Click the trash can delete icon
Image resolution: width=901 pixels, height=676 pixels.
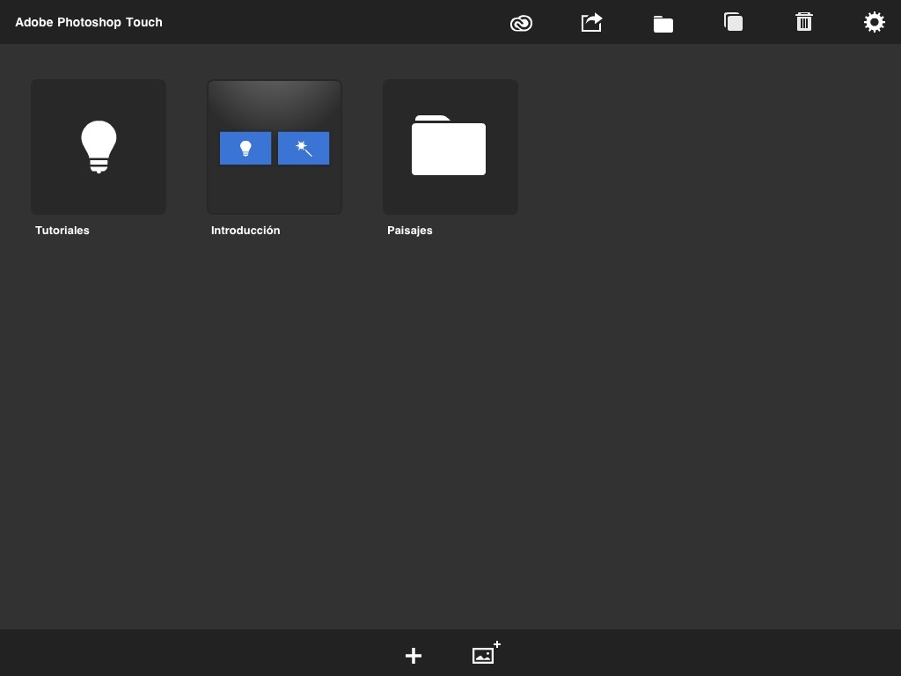pos(803,22)
